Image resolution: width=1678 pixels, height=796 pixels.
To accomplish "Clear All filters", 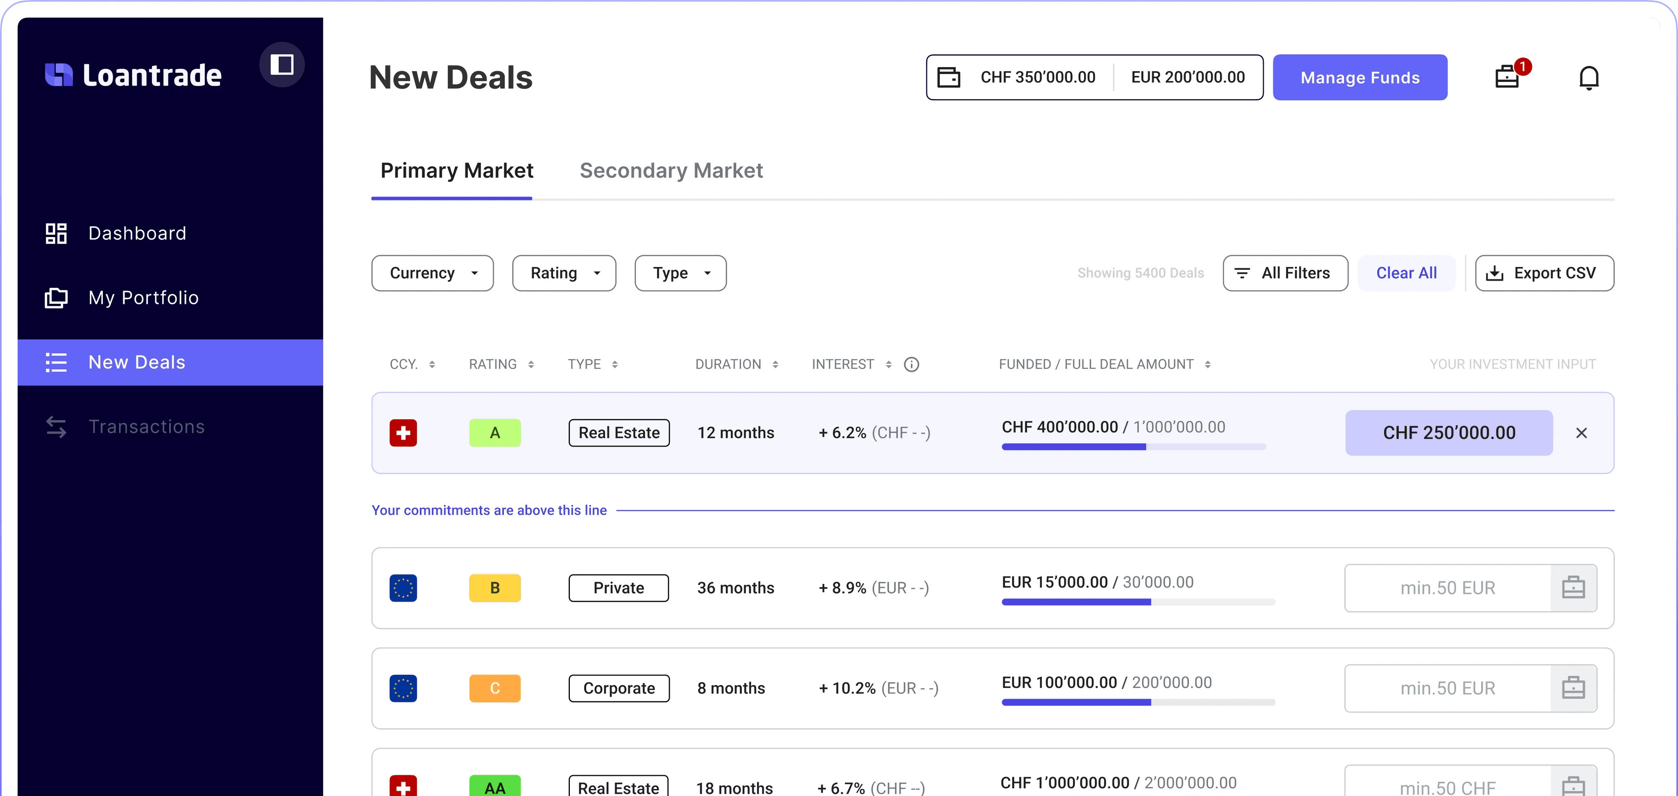I will 1406,273.
